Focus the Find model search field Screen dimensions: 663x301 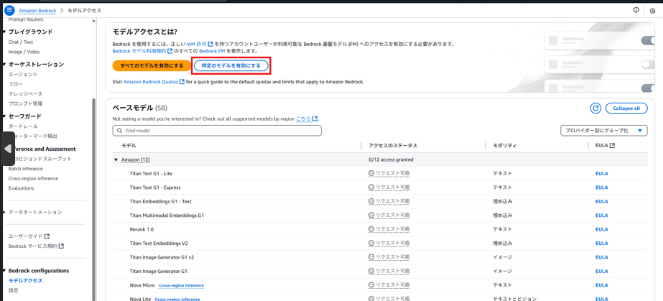217,131
